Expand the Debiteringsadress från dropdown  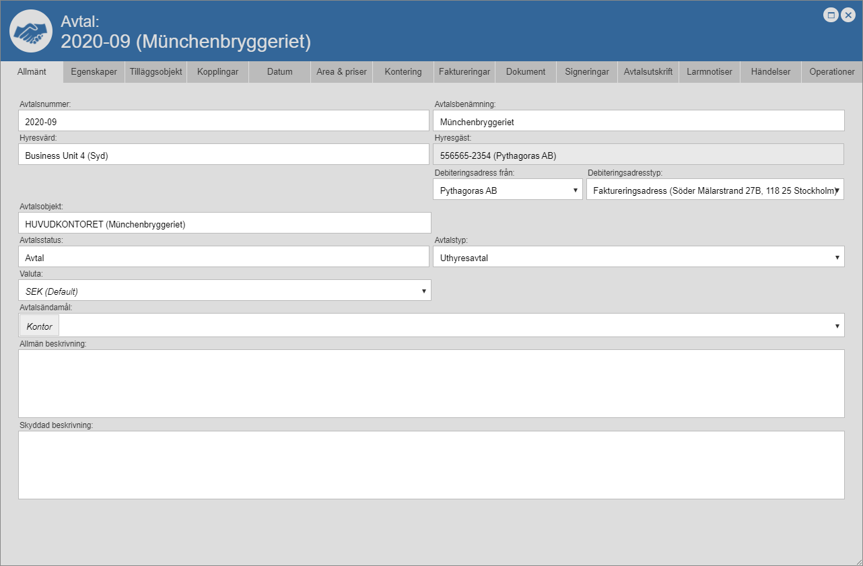pos(508,190)
